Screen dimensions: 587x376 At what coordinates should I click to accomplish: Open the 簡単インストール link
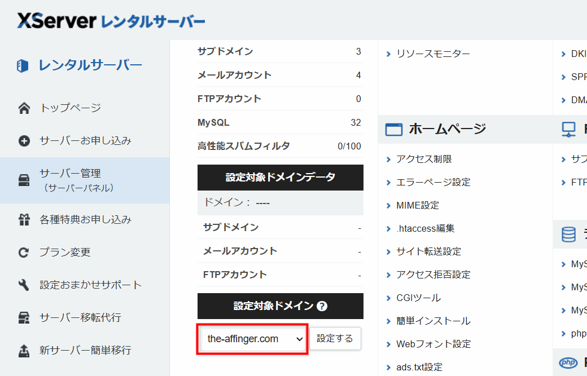pyautogui.click(x=433, y=321)
